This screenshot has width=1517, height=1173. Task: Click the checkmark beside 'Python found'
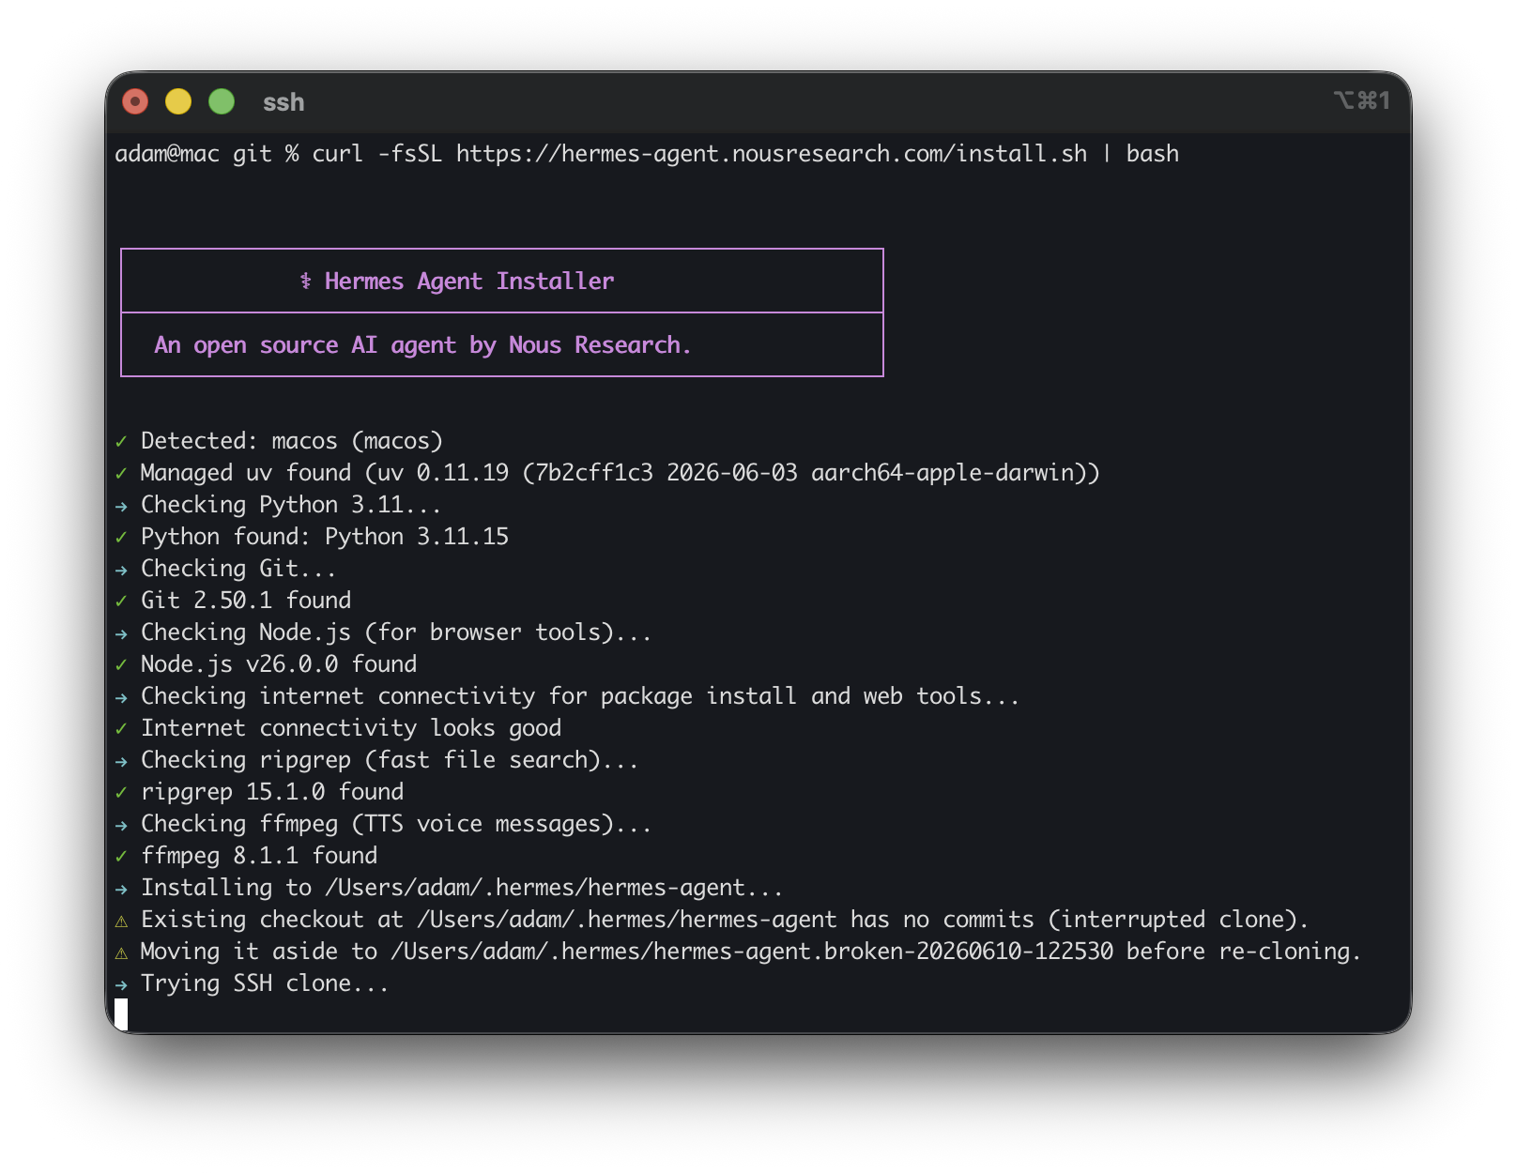tap(121, 537)
